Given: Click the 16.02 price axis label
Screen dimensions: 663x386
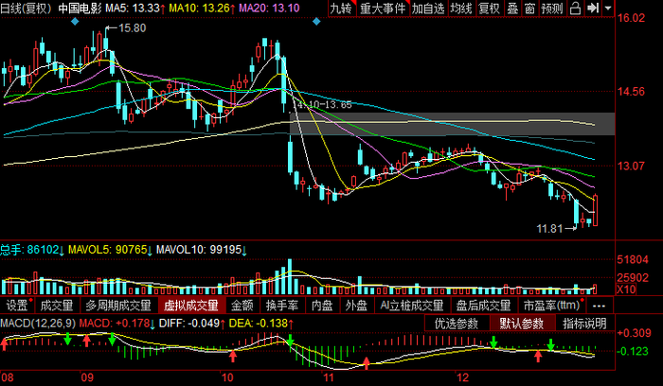Looking at the screenshot, I should (x=632, y=18).
